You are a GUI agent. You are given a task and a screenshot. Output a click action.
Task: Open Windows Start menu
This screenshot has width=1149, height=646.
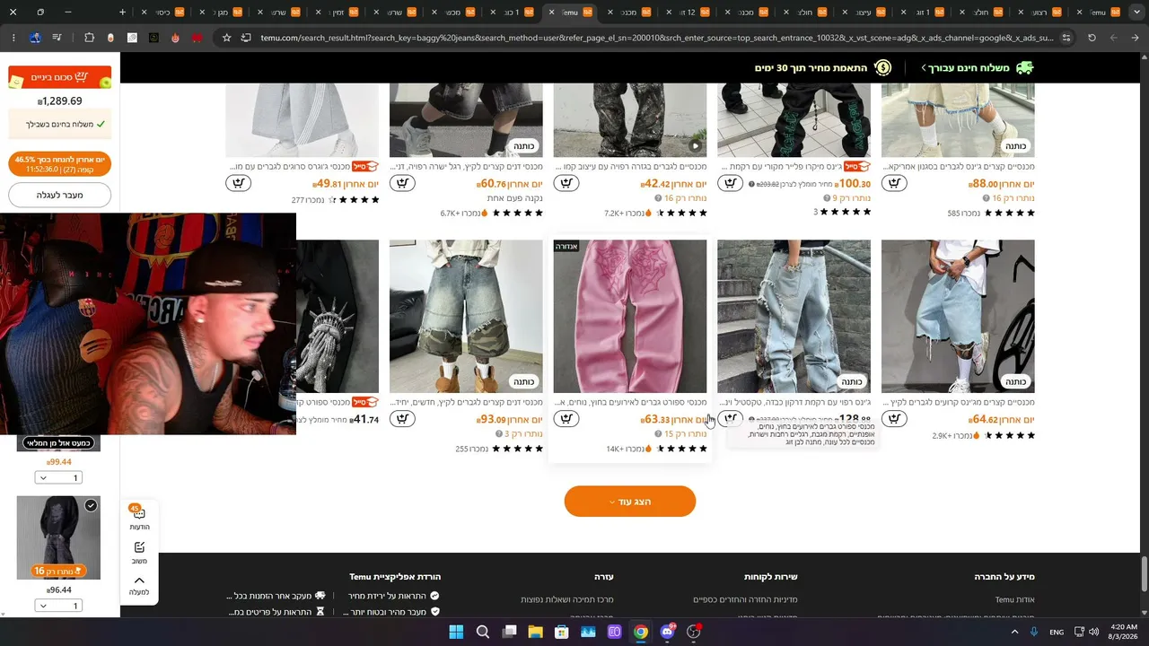coord(456,632)
